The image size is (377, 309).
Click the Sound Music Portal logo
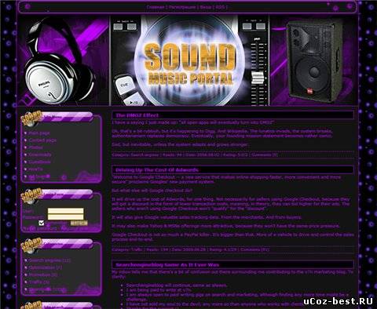[x=190, y=64]
